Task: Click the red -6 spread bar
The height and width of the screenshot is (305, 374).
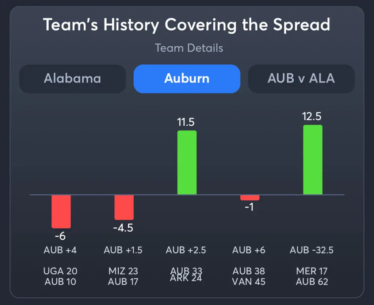Action: pos(61,211)
